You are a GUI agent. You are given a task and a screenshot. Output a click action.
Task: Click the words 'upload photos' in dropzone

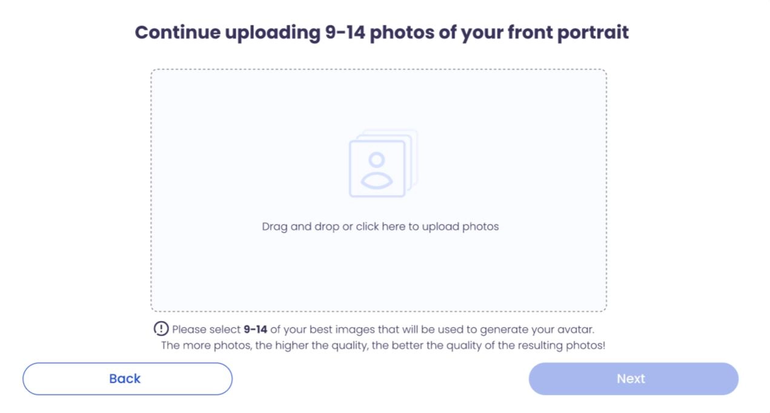tap(460, 226)
